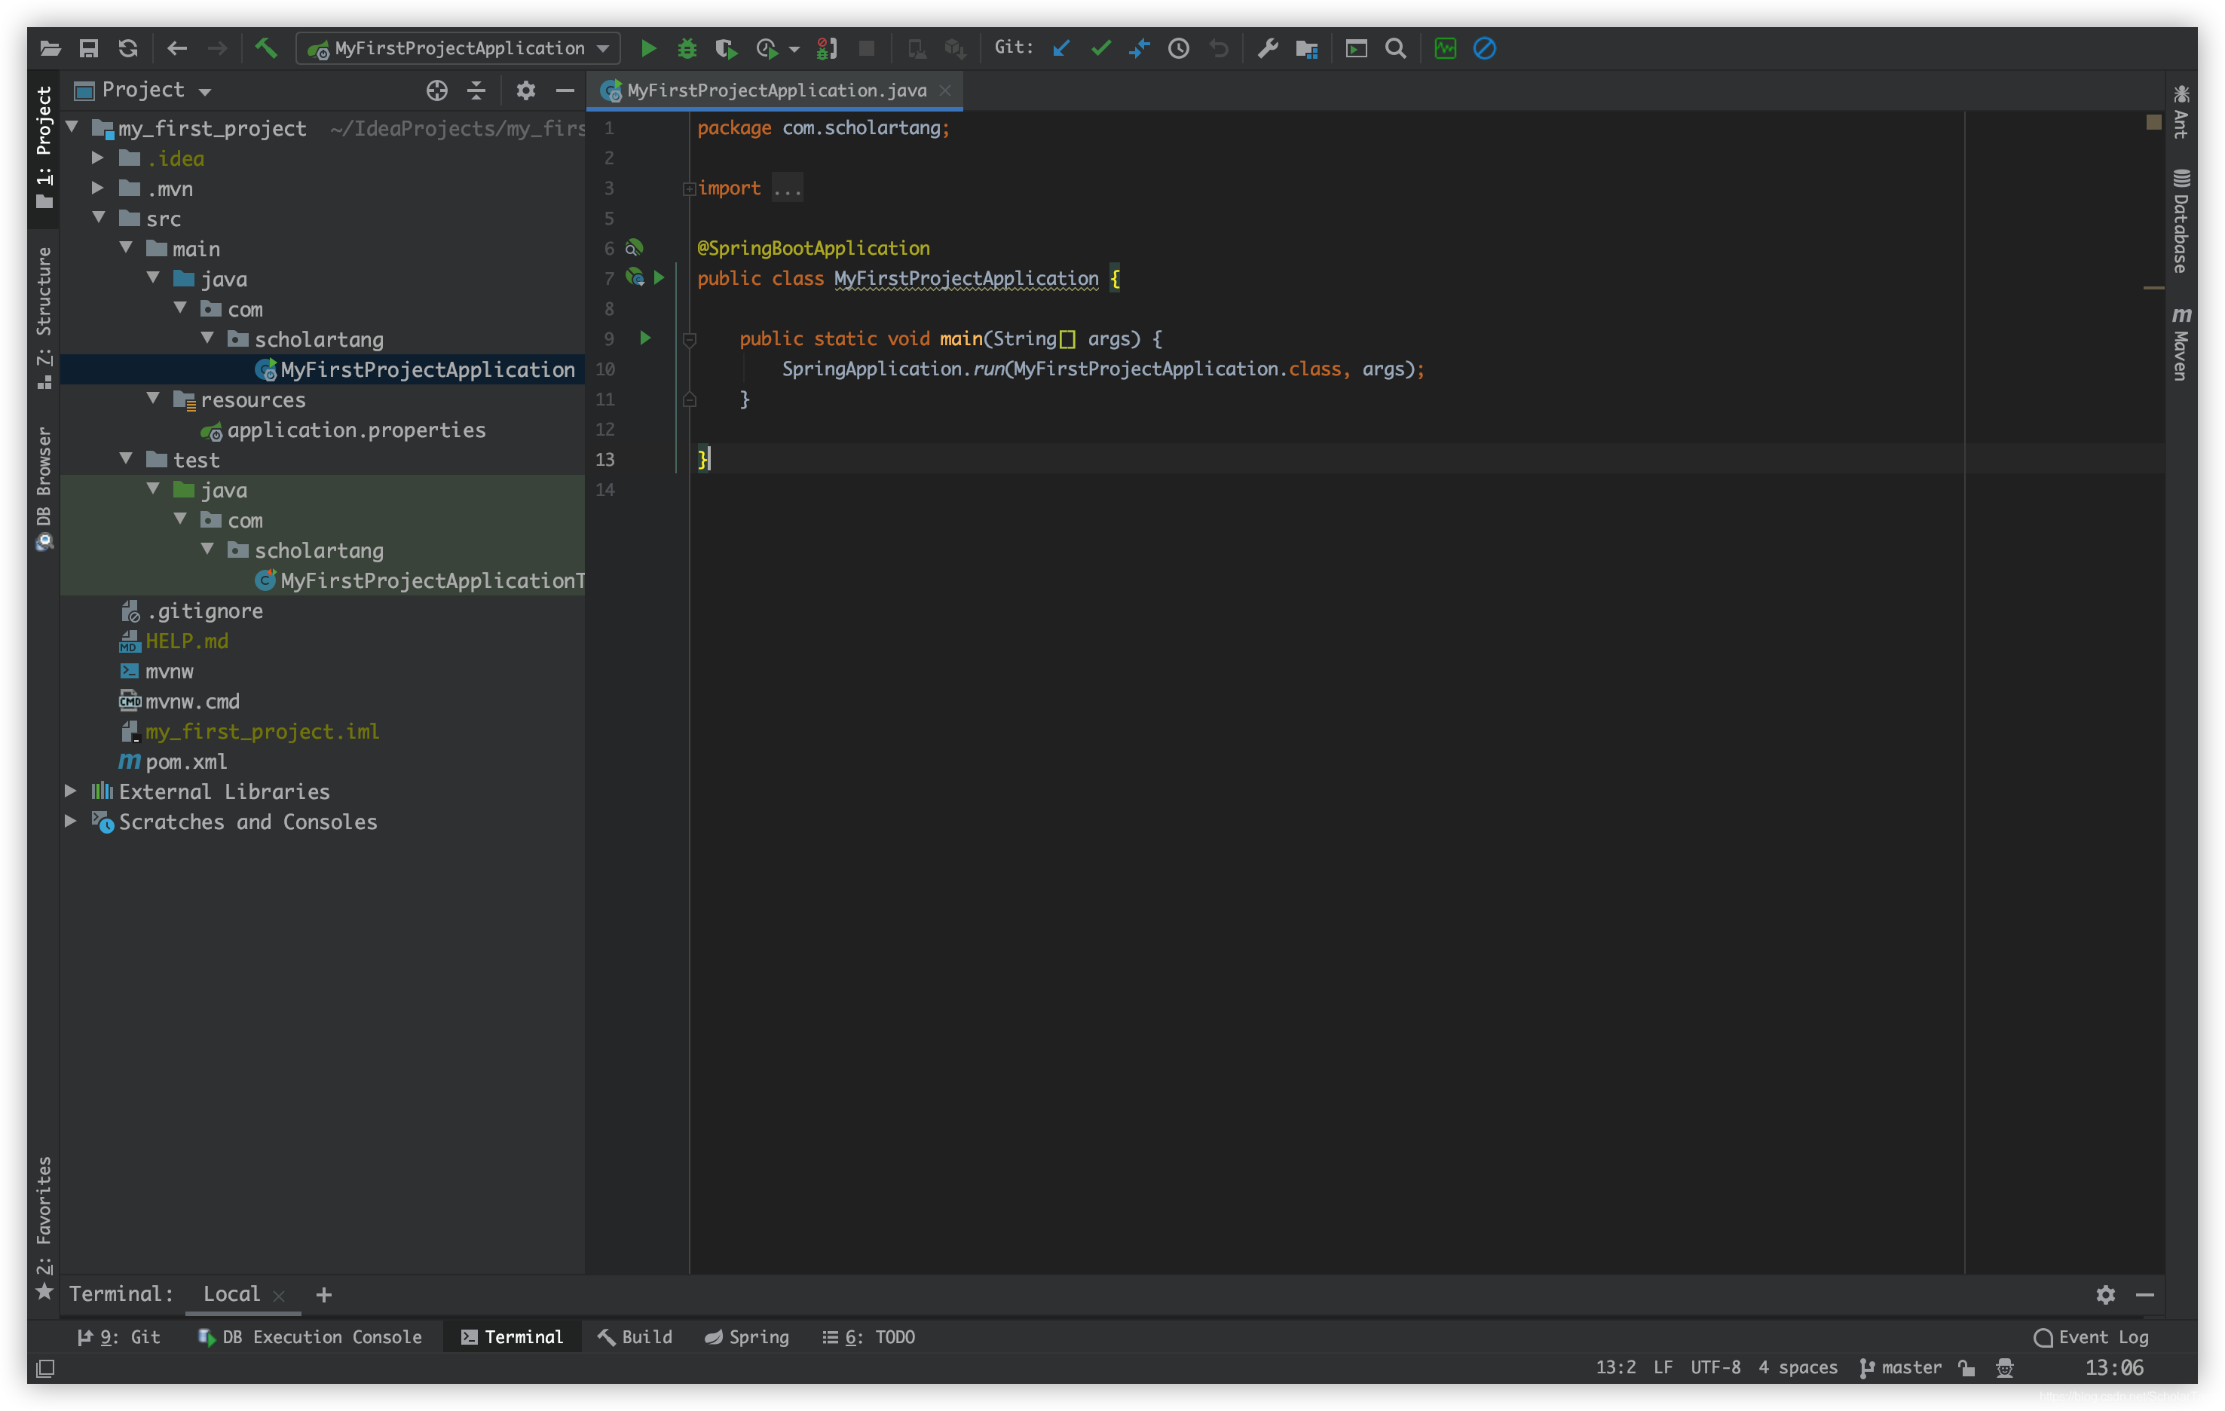Open the Build tool window
Screen dimensions: 2225x1411
coord(635,1336)
